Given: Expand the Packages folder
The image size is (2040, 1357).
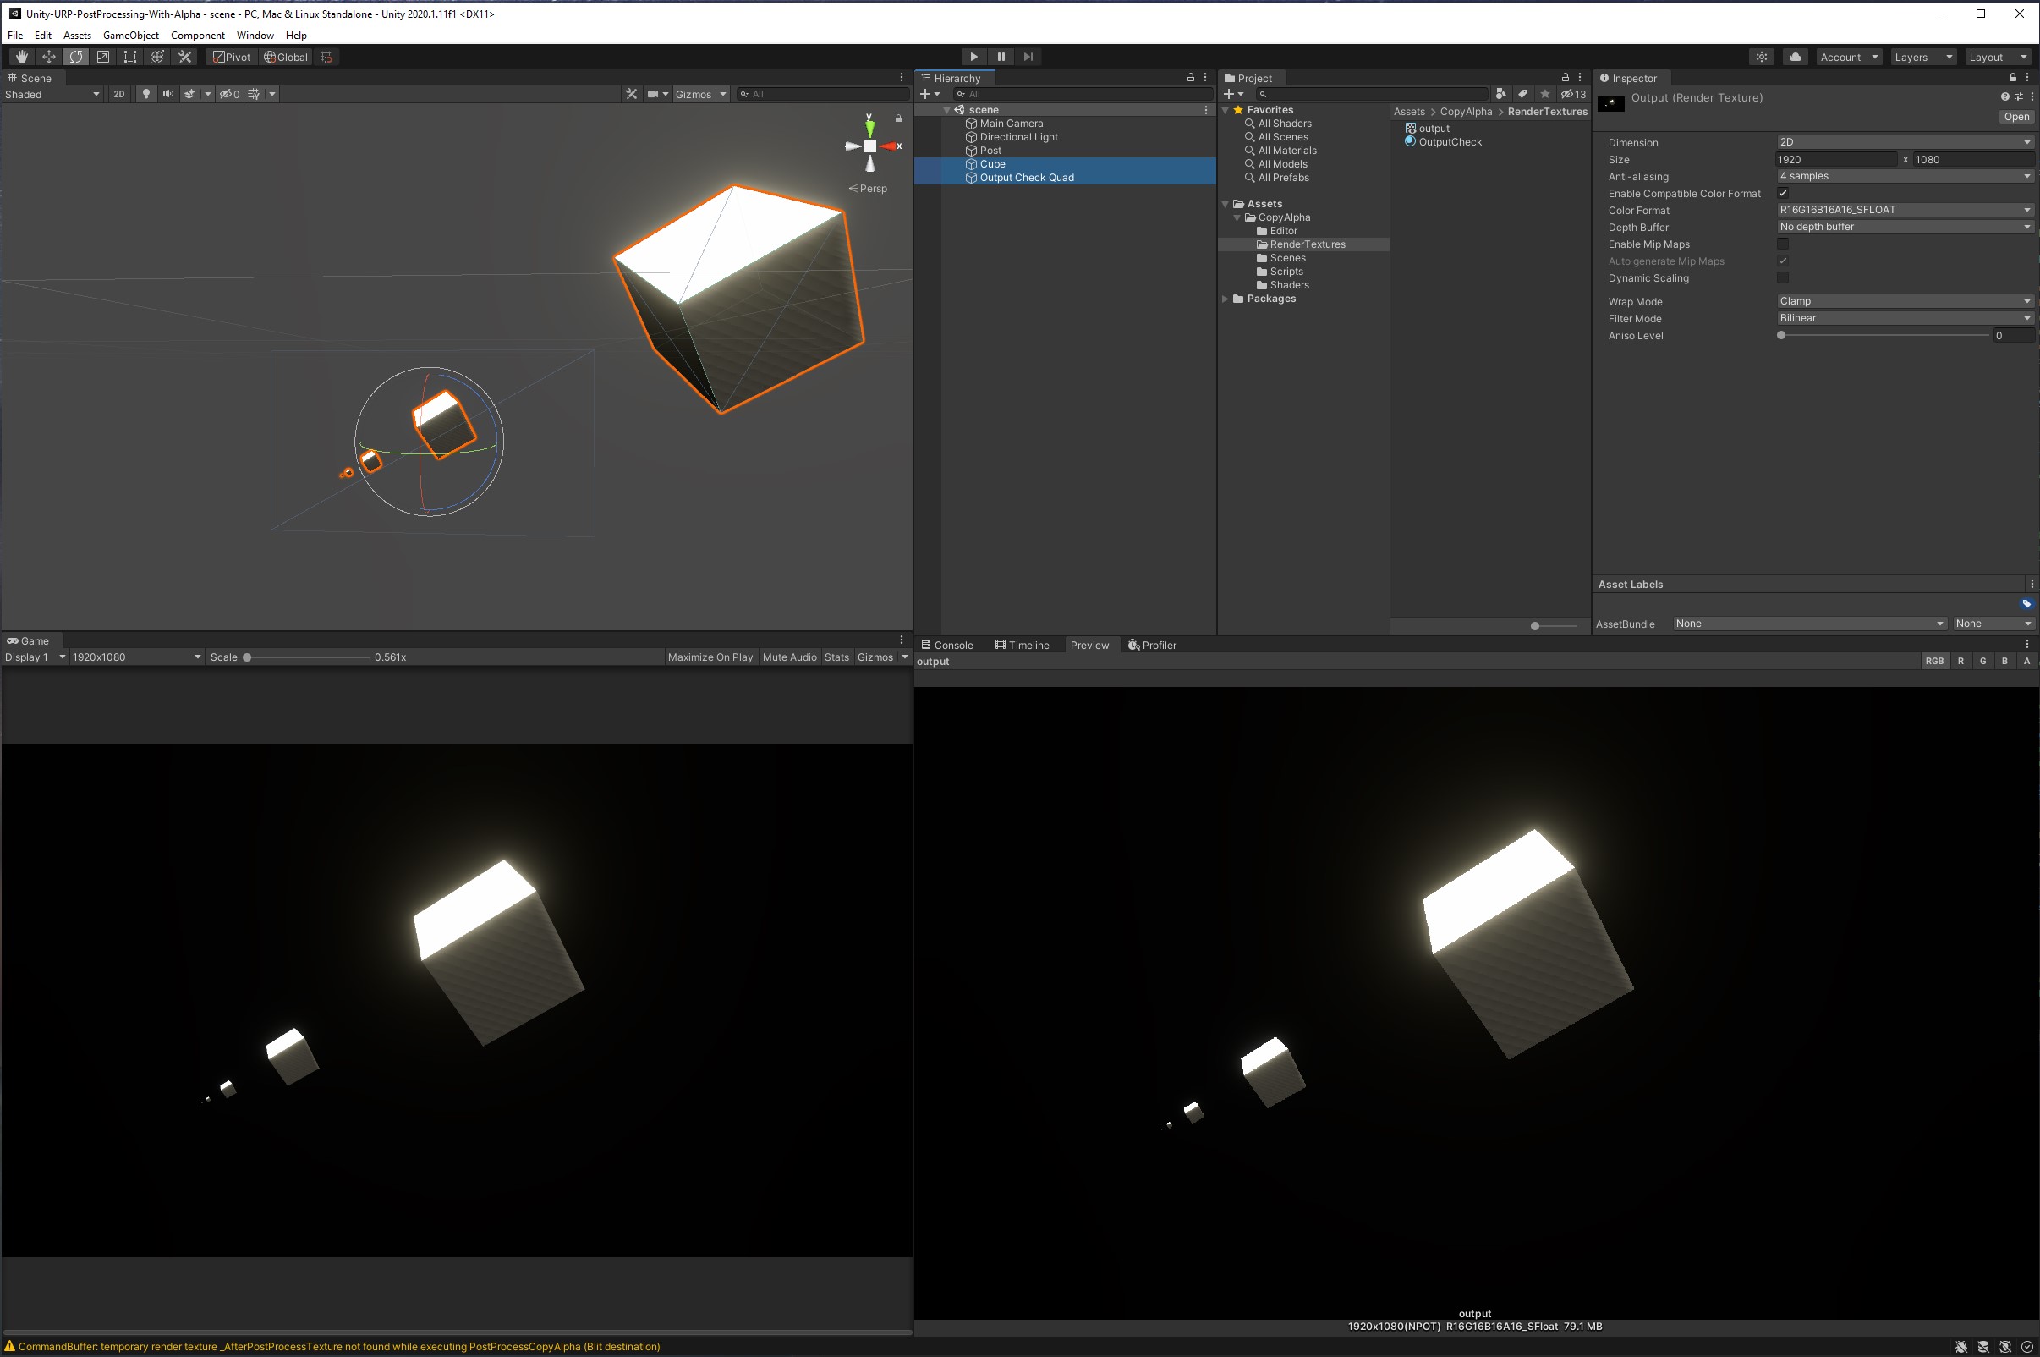Looking at the screenshot, I should pos(1225,299).
